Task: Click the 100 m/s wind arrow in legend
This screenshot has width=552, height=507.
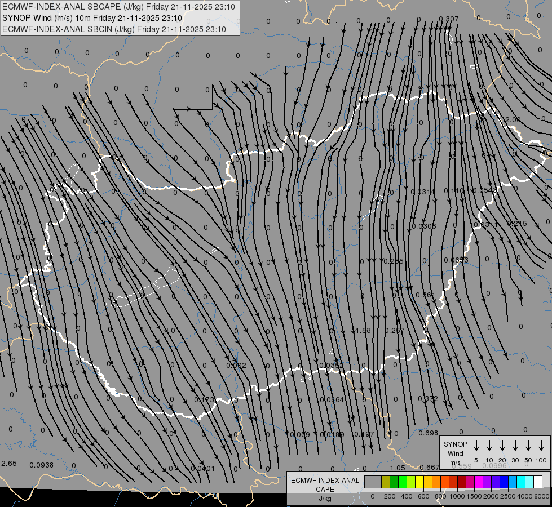Action: [x=541, y=446]
